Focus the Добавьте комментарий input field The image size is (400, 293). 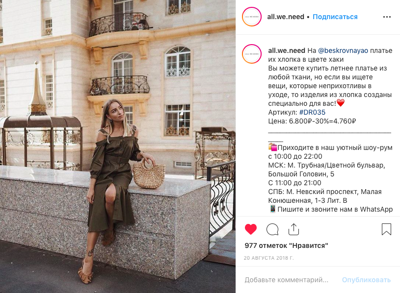[x=287, y=280]
